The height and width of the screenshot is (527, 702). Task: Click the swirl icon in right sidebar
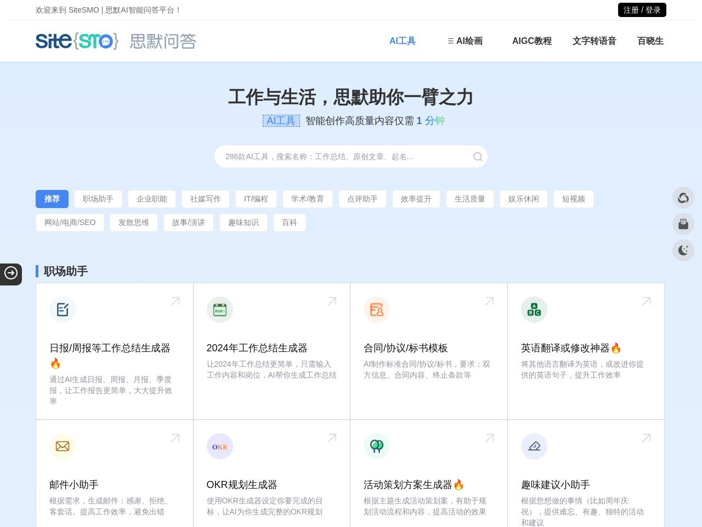click(x=683, y=198)
